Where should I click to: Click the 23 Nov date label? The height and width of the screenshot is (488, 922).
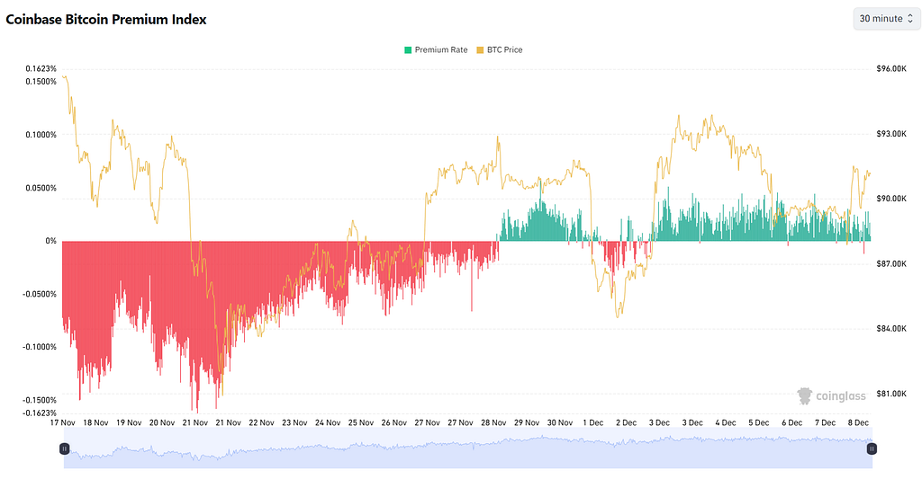click(294, 422)
